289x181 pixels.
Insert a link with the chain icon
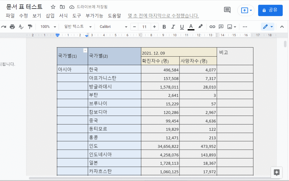pos(212,27)
